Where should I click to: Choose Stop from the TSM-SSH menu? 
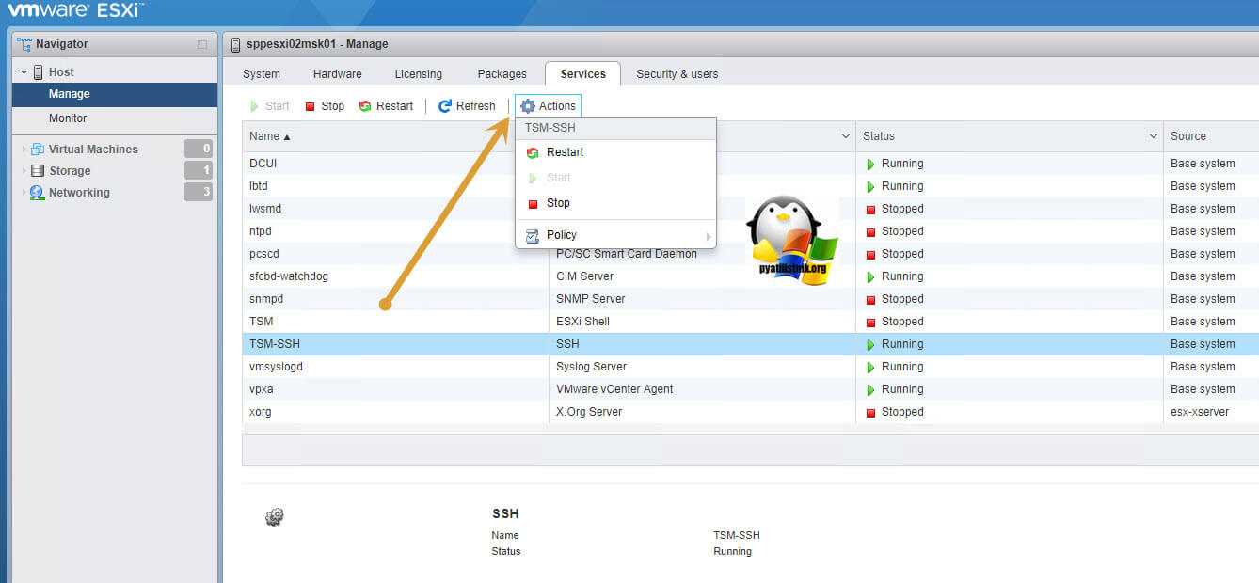(x=558, y=203)
